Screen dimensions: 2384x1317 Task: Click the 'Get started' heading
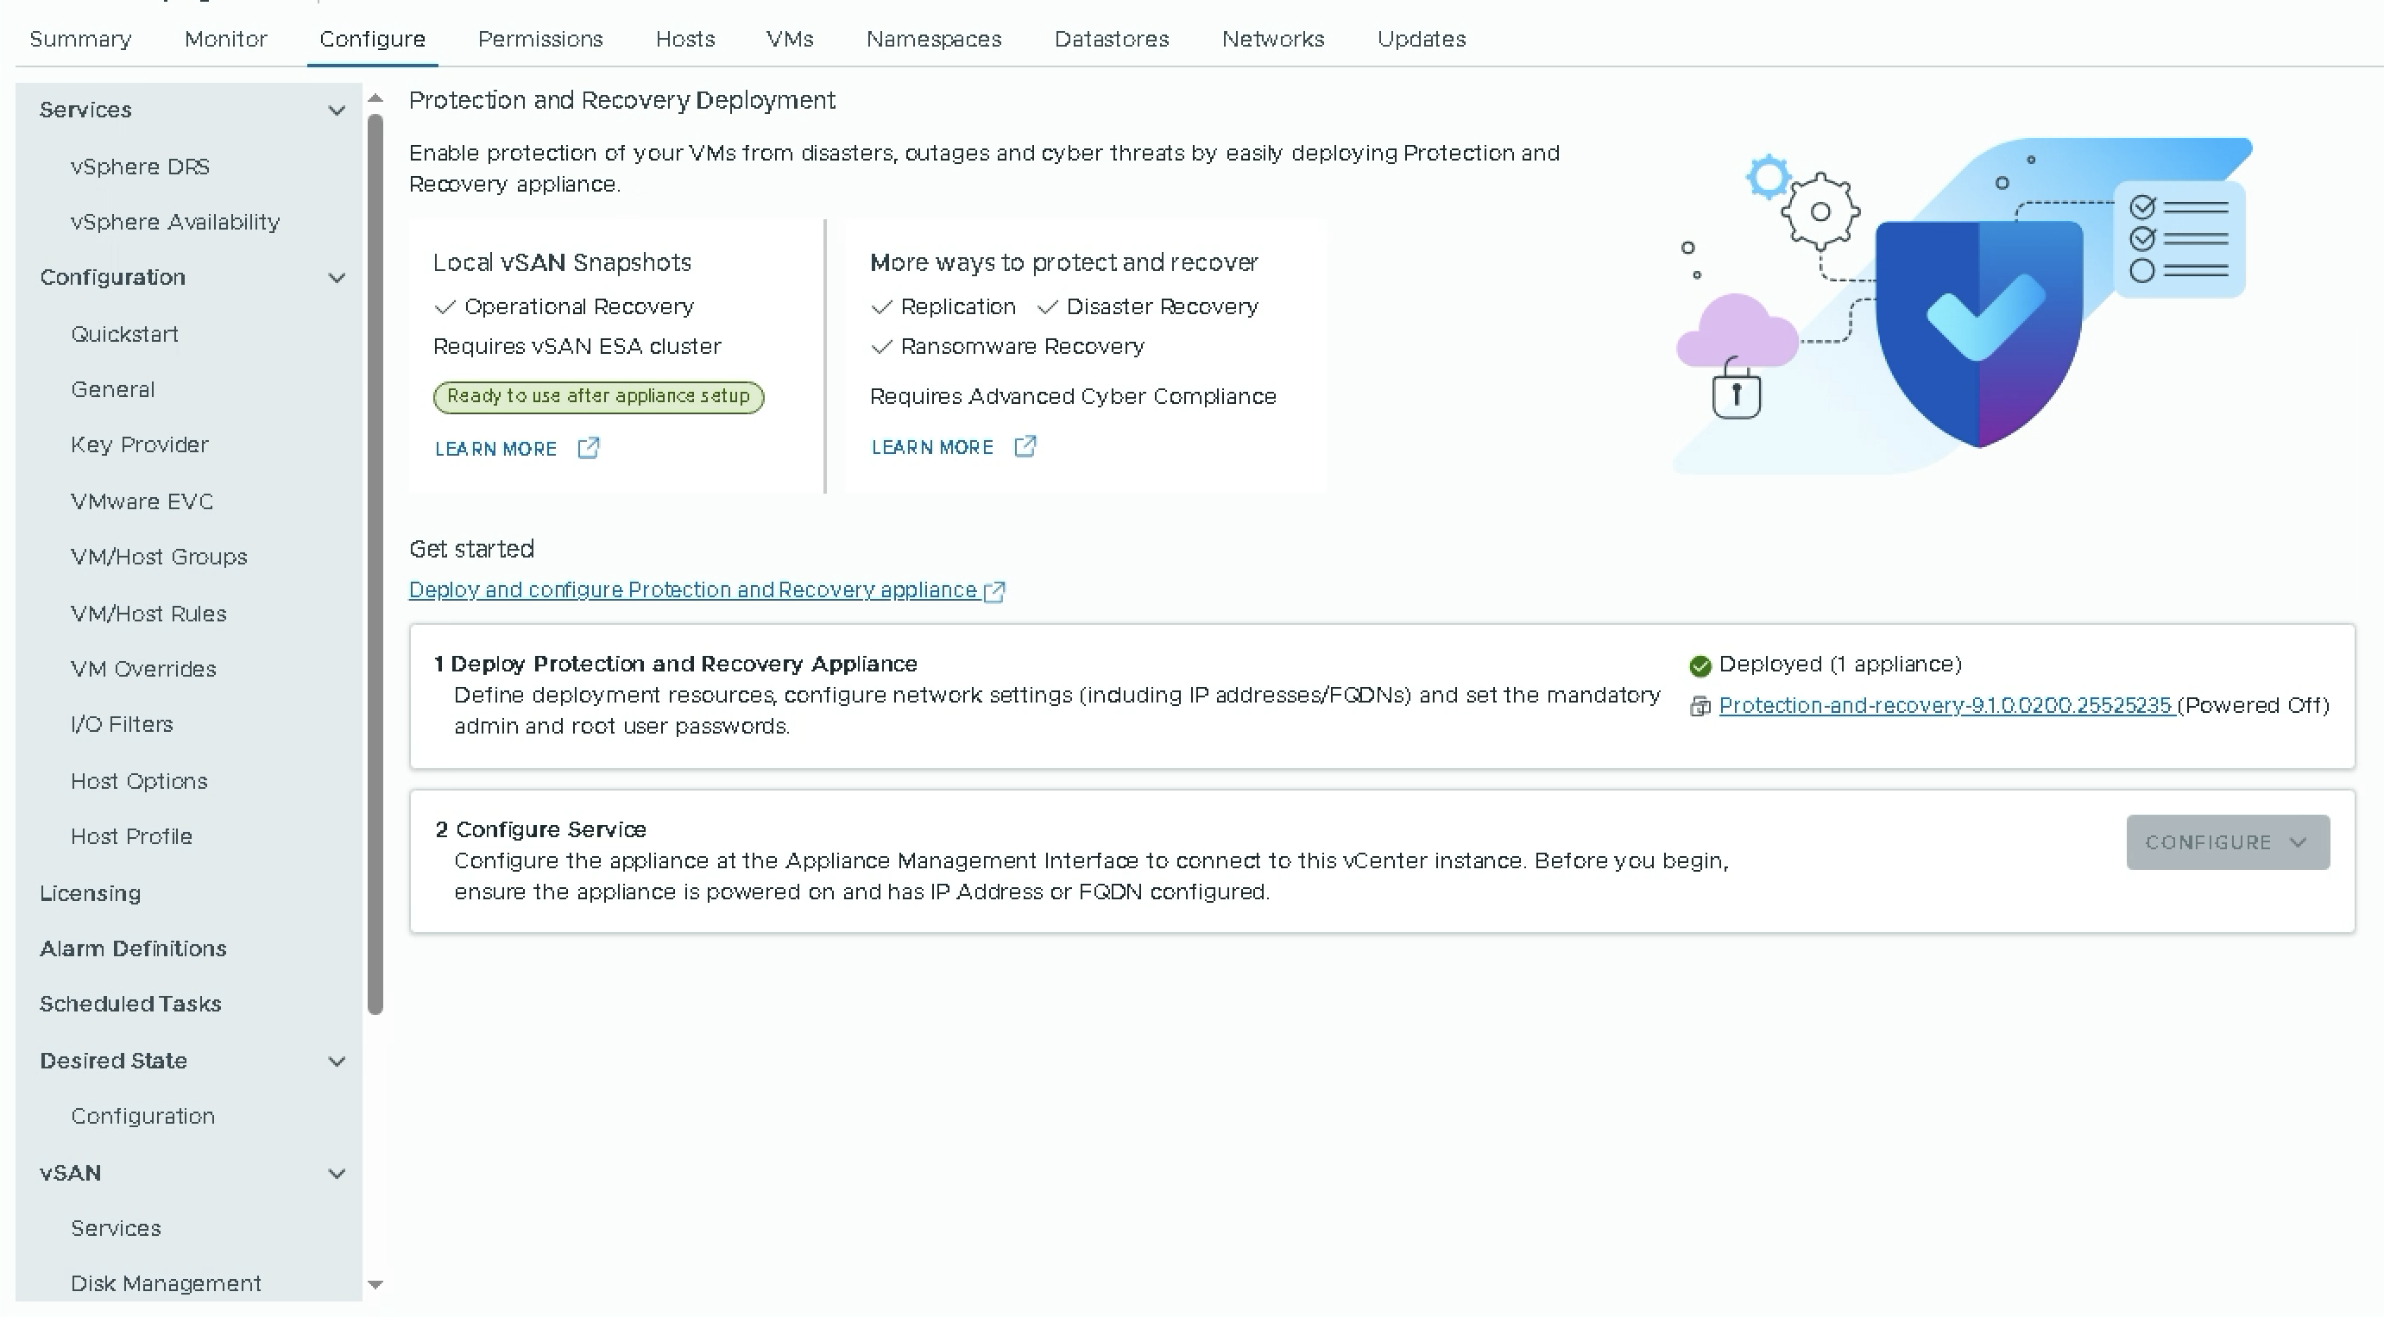point(471,550)
